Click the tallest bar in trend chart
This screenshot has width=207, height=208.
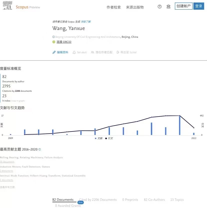point(179,125)
